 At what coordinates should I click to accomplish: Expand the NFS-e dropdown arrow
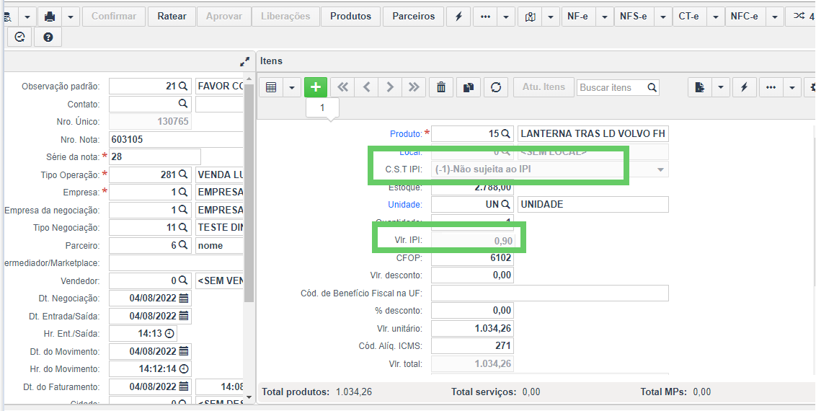click(x=663, y=17)
